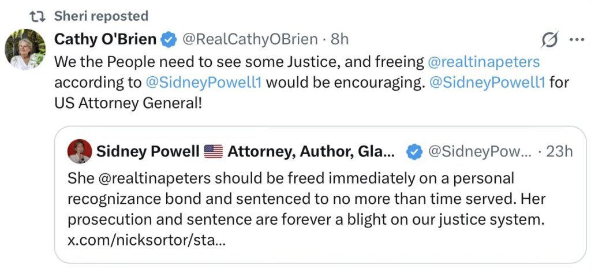
Task: Click @SidneyPowell1 mention before "for US Attorney General"
Action: [x=486, y=82]
